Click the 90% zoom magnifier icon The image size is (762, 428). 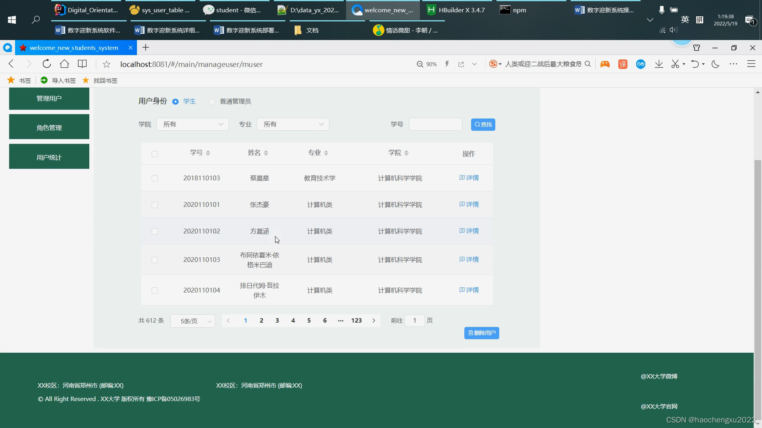click(420, 64)
